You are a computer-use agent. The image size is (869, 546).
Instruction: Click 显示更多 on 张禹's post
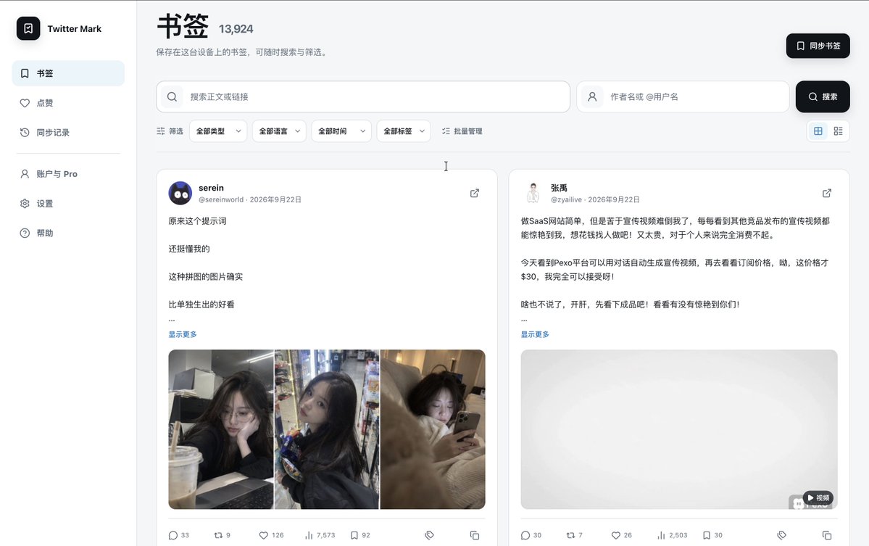pos(535,334)
